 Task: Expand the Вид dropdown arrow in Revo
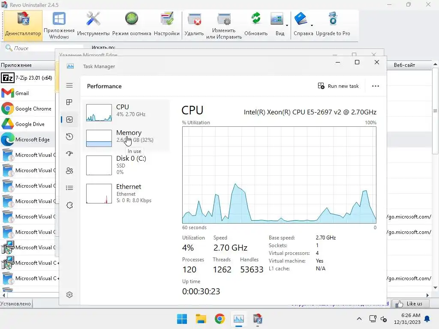tap(287, 25)
